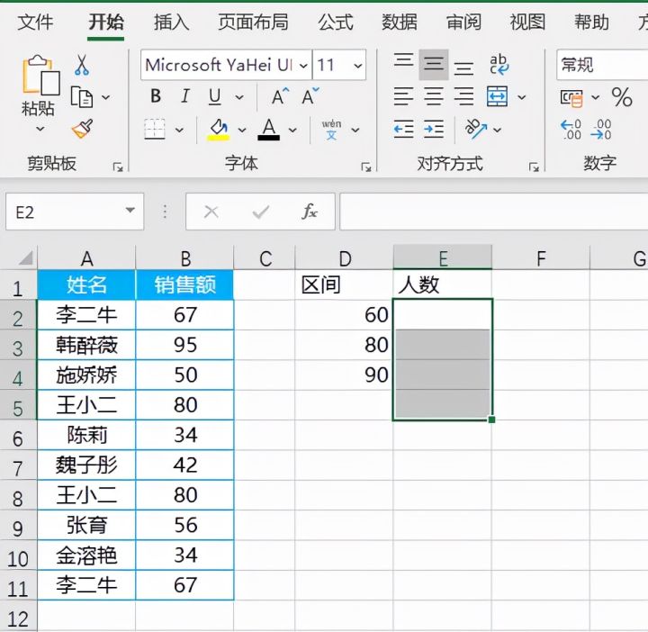
Task: Toggle middle vertical alignment
Action: (x=434, y=65)
